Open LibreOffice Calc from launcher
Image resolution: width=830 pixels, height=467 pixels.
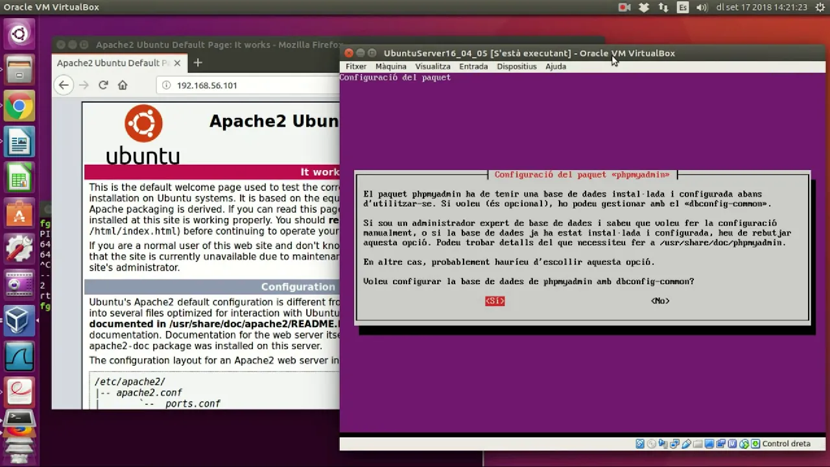(19, 178)
